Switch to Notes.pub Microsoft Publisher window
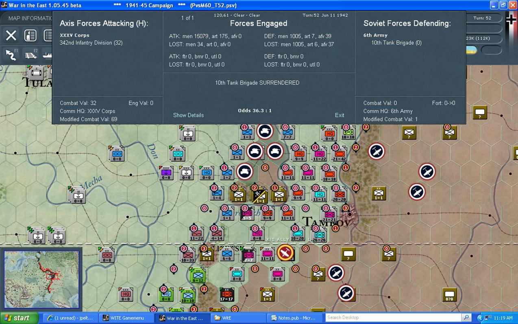518x324 pixels. coord(294,318)
